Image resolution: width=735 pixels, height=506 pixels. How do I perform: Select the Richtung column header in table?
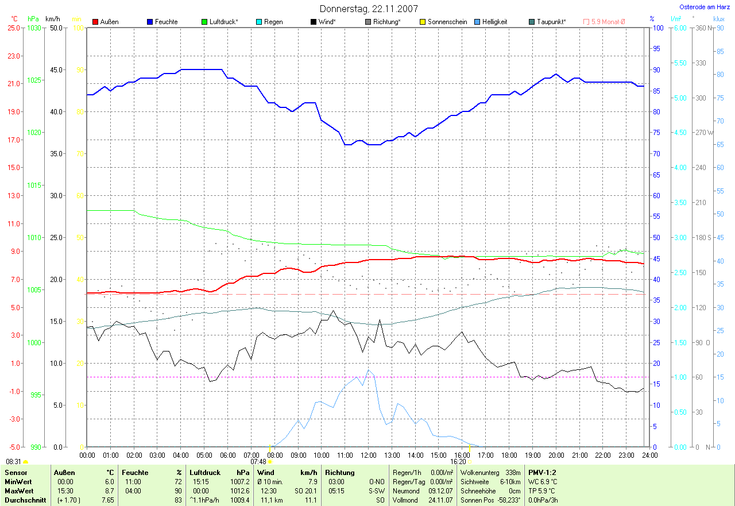pos(339,472)
